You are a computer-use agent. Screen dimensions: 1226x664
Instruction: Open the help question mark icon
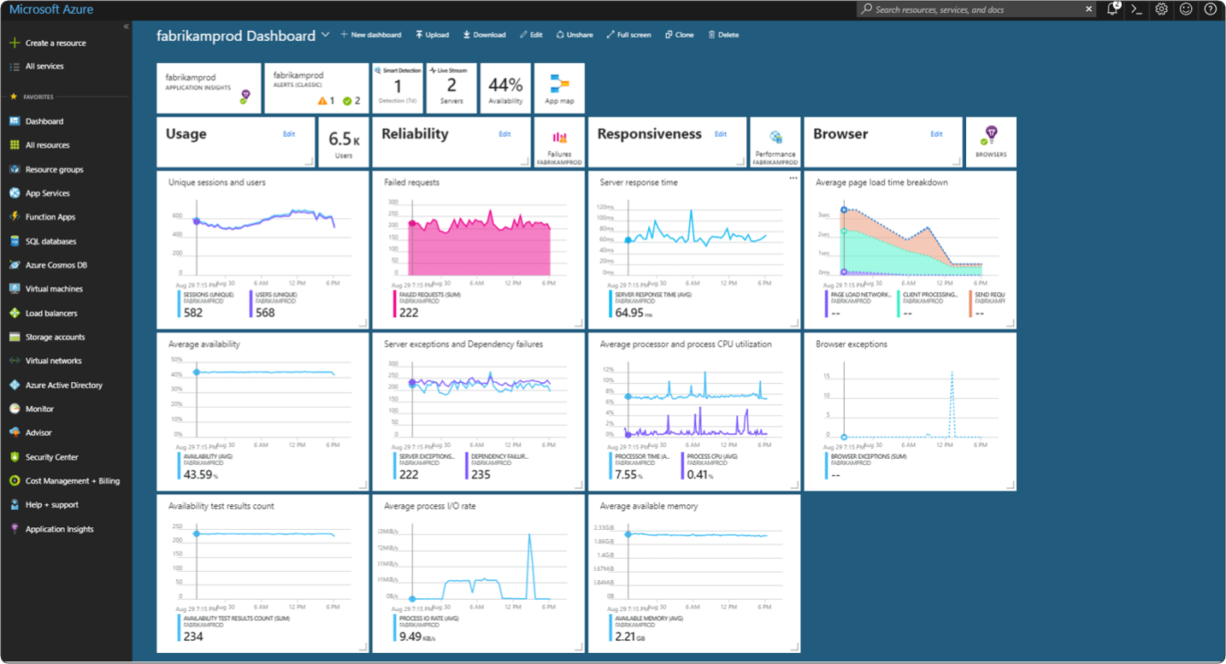pos(1211,9)
